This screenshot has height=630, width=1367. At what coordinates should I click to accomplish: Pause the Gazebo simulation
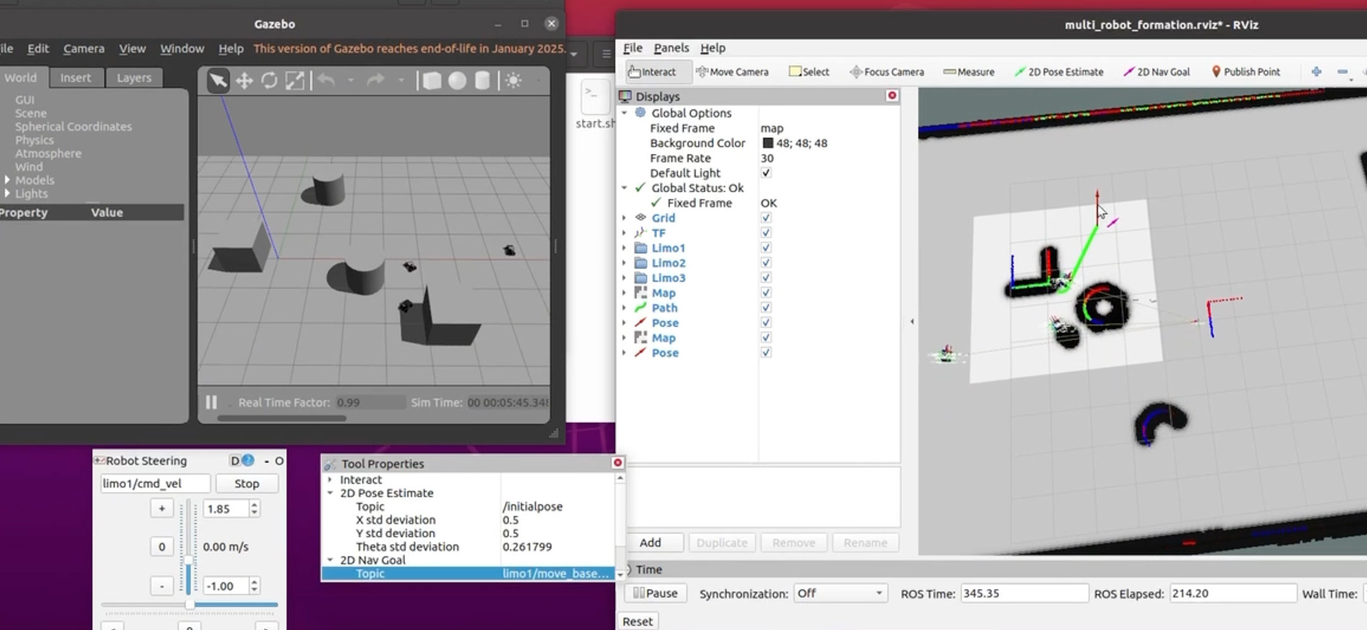211,402
